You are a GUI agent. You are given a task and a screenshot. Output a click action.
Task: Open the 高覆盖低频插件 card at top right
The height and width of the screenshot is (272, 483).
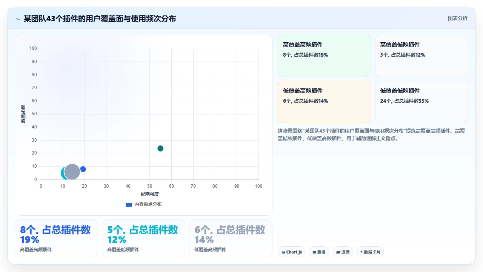tap(421, 56)
